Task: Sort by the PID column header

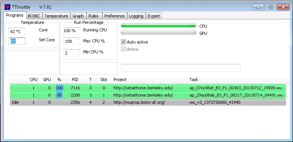Action: click(75, 80)
